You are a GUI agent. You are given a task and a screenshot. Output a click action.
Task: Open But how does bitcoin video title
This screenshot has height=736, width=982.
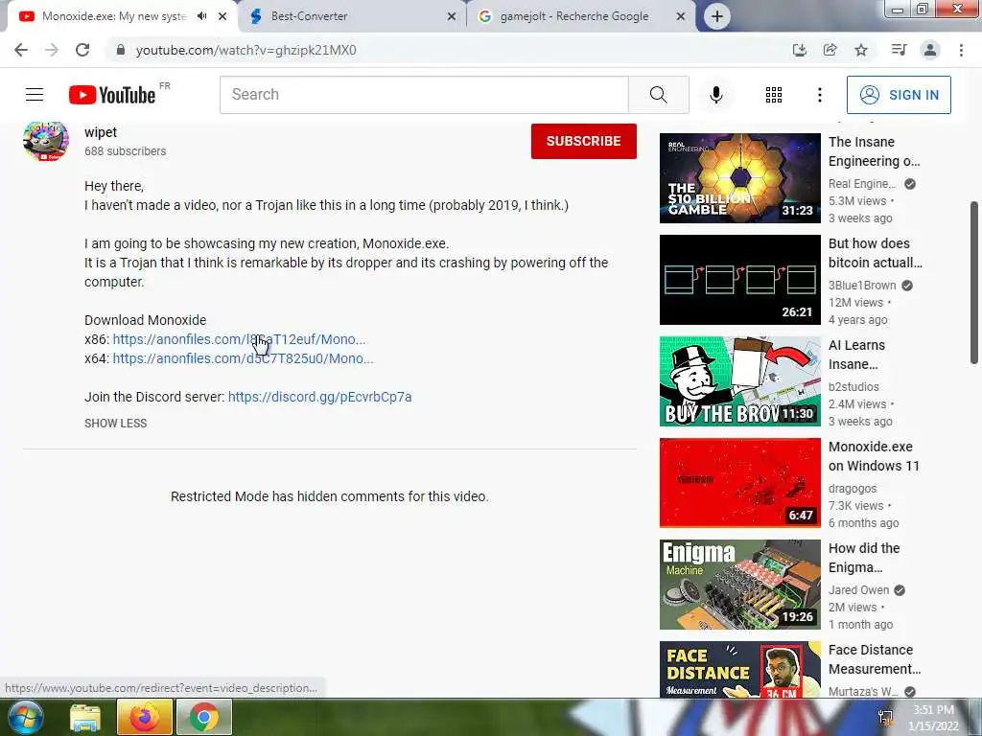(x=876, y=253)
